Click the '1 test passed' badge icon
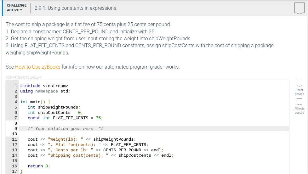308x174 pixels. tap(299, 83)
